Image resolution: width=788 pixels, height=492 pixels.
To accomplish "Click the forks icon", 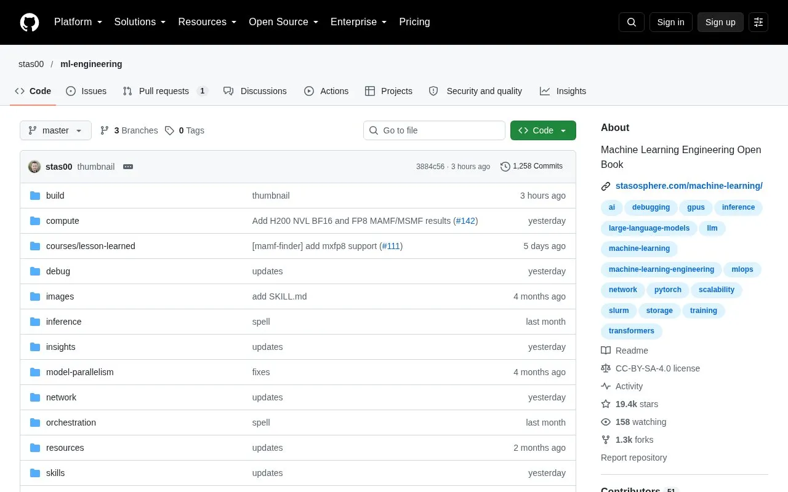I will tap(606, 440).
